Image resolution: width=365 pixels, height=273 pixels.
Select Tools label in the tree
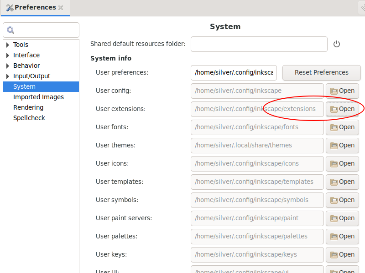[x=21, y=45]
